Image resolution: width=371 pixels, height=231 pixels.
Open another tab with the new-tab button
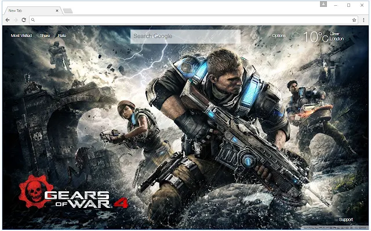pos(68,11)
